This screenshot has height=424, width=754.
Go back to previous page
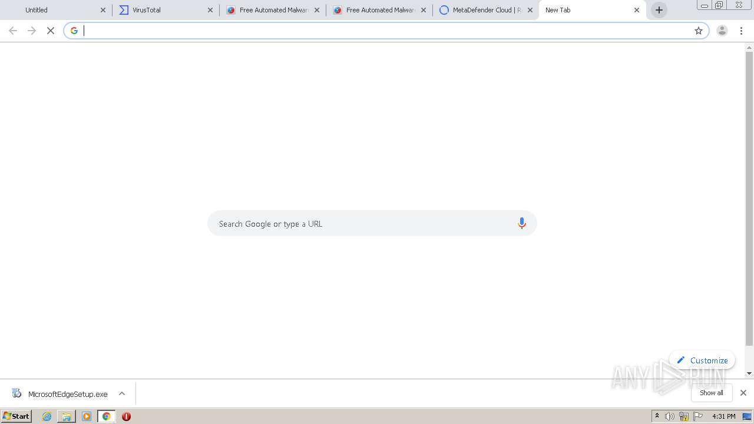pyautogui.click(x=13, y=31)
